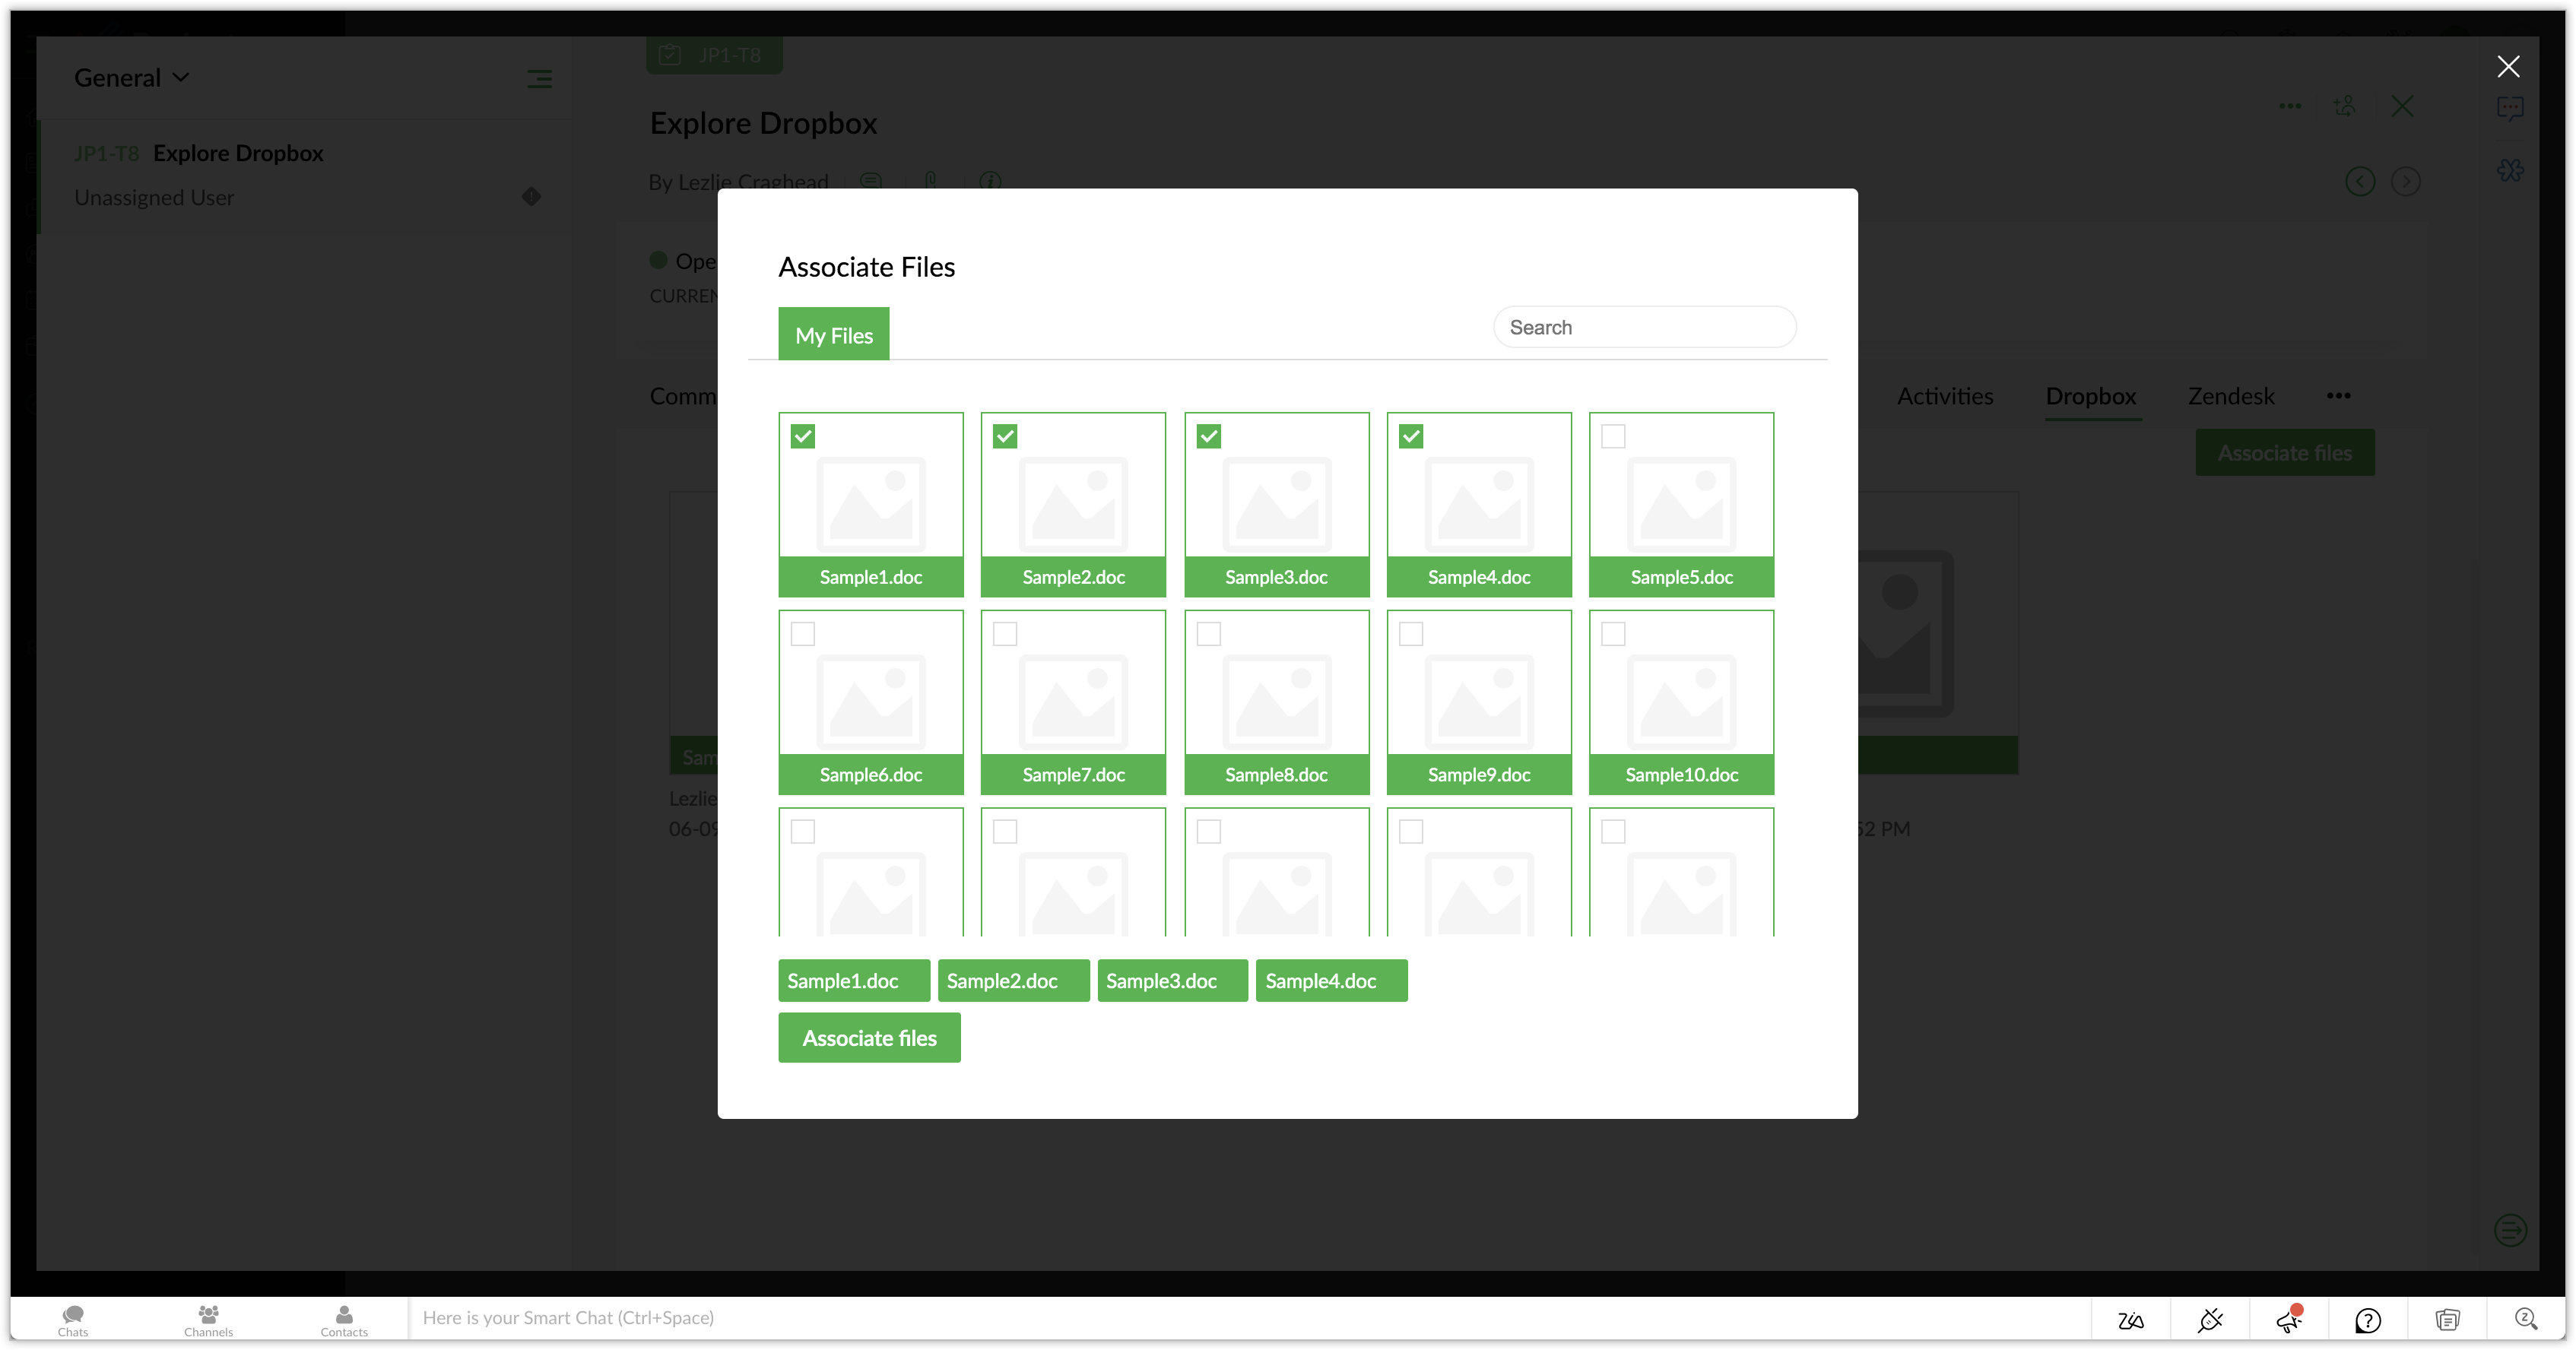Click the announcement megaphone icon
This screenshot has width=2576, height=1350.
click(2288, 1320)
